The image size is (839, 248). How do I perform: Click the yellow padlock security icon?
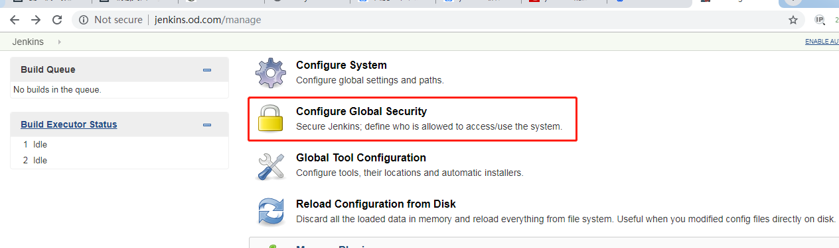coord(271,118)
